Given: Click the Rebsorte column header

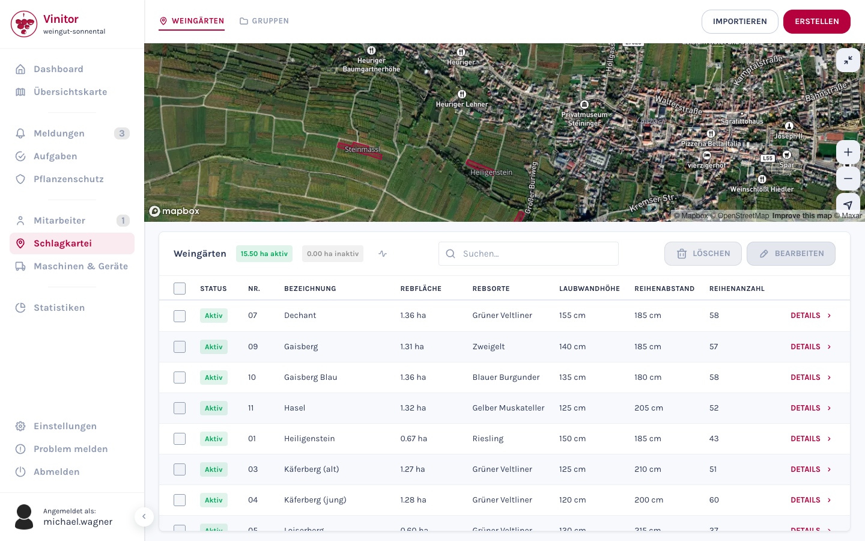Looking at the screenshot, I should [491, 289].
